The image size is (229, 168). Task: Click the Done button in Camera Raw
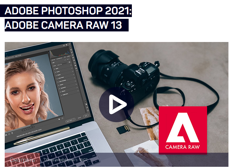pos(86,116)
